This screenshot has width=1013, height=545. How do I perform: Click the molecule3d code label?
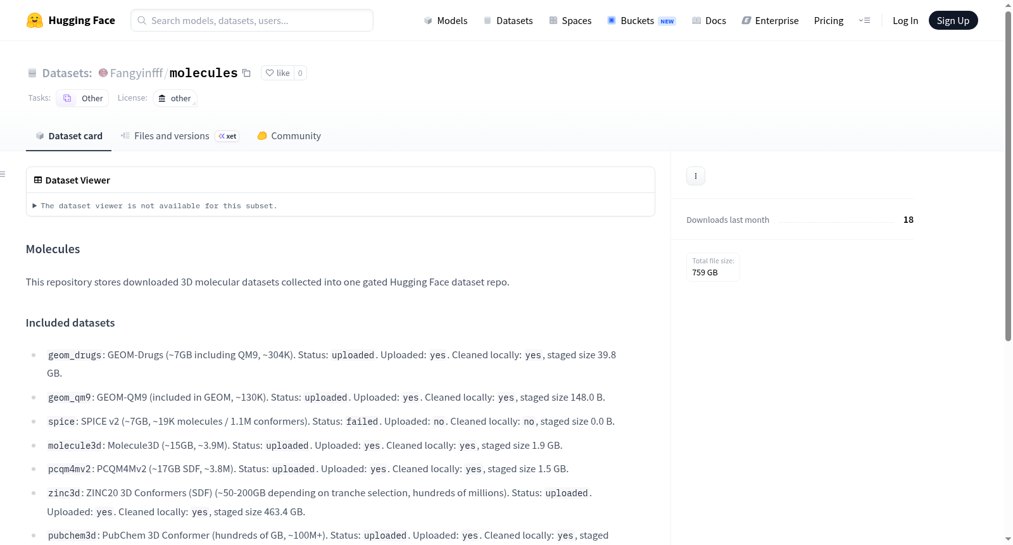coord(75,446)
